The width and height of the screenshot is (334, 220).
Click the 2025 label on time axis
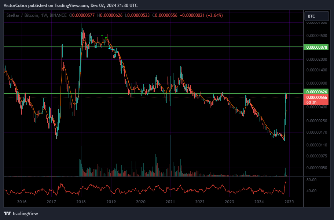coord(289,202)
